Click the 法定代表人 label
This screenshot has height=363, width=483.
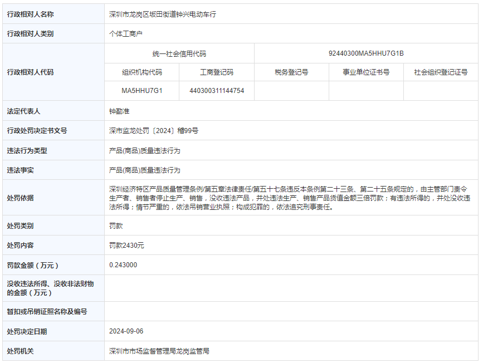click(x=23, y=111)
